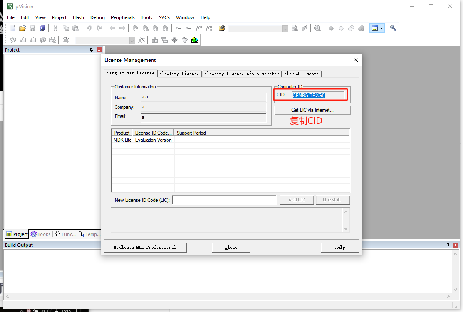Image resolution: width=463 pixels, height=312 pixels.
Task: Click the Paste clipboard icon
Action: 76,28
